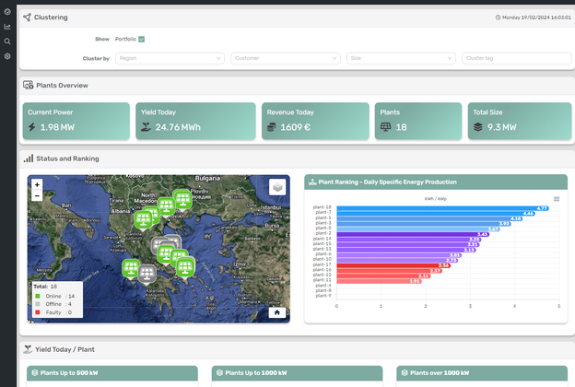Click the Cluster tag input field

point(516,58)
